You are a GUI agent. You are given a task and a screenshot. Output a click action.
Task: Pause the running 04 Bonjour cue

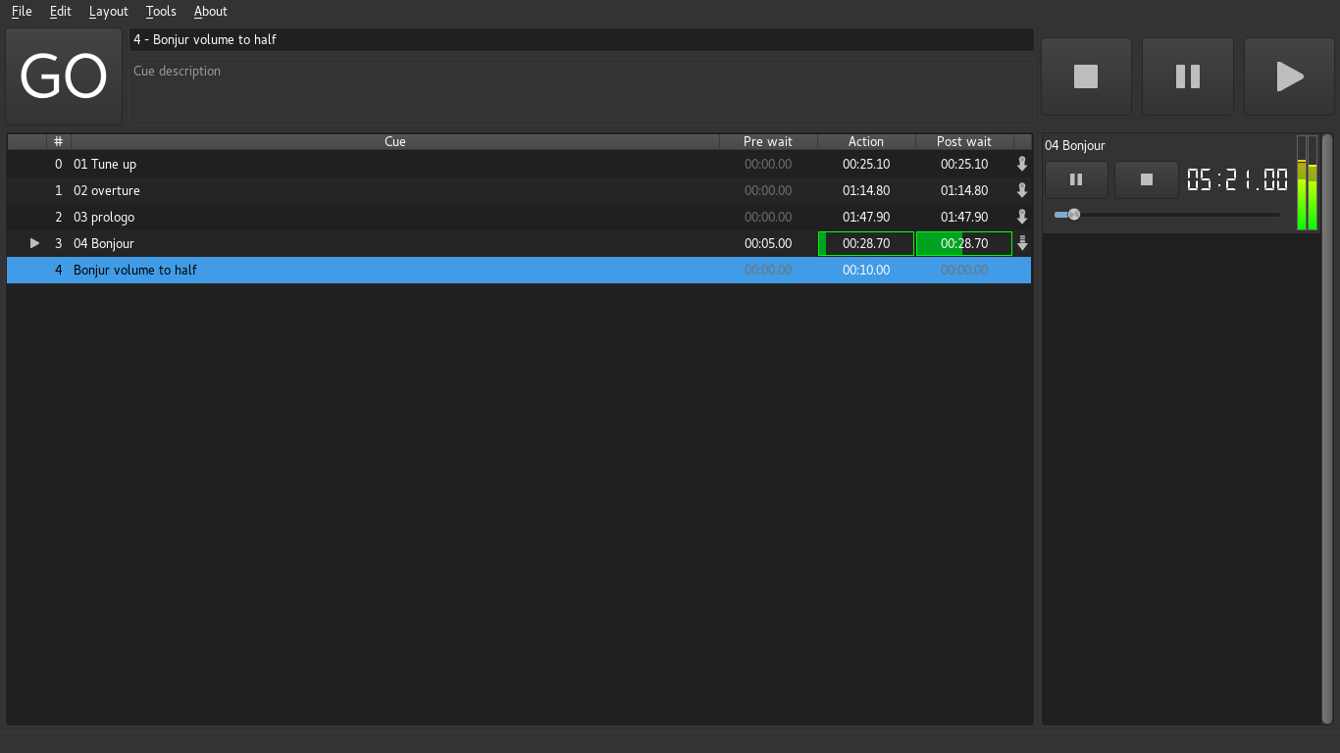click(1076, 180)
